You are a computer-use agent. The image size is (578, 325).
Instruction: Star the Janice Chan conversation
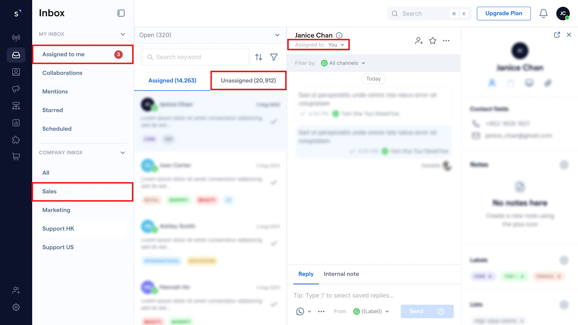pos(432,40)
